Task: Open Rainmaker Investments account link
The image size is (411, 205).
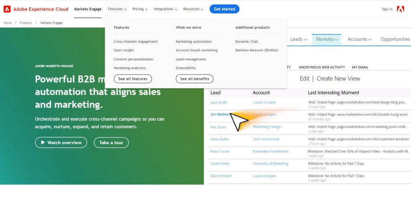Action: point(271,151)
